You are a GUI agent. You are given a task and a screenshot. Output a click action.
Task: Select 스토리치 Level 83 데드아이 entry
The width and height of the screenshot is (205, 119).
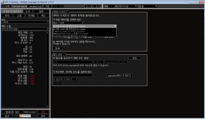(x=85, y=35)
